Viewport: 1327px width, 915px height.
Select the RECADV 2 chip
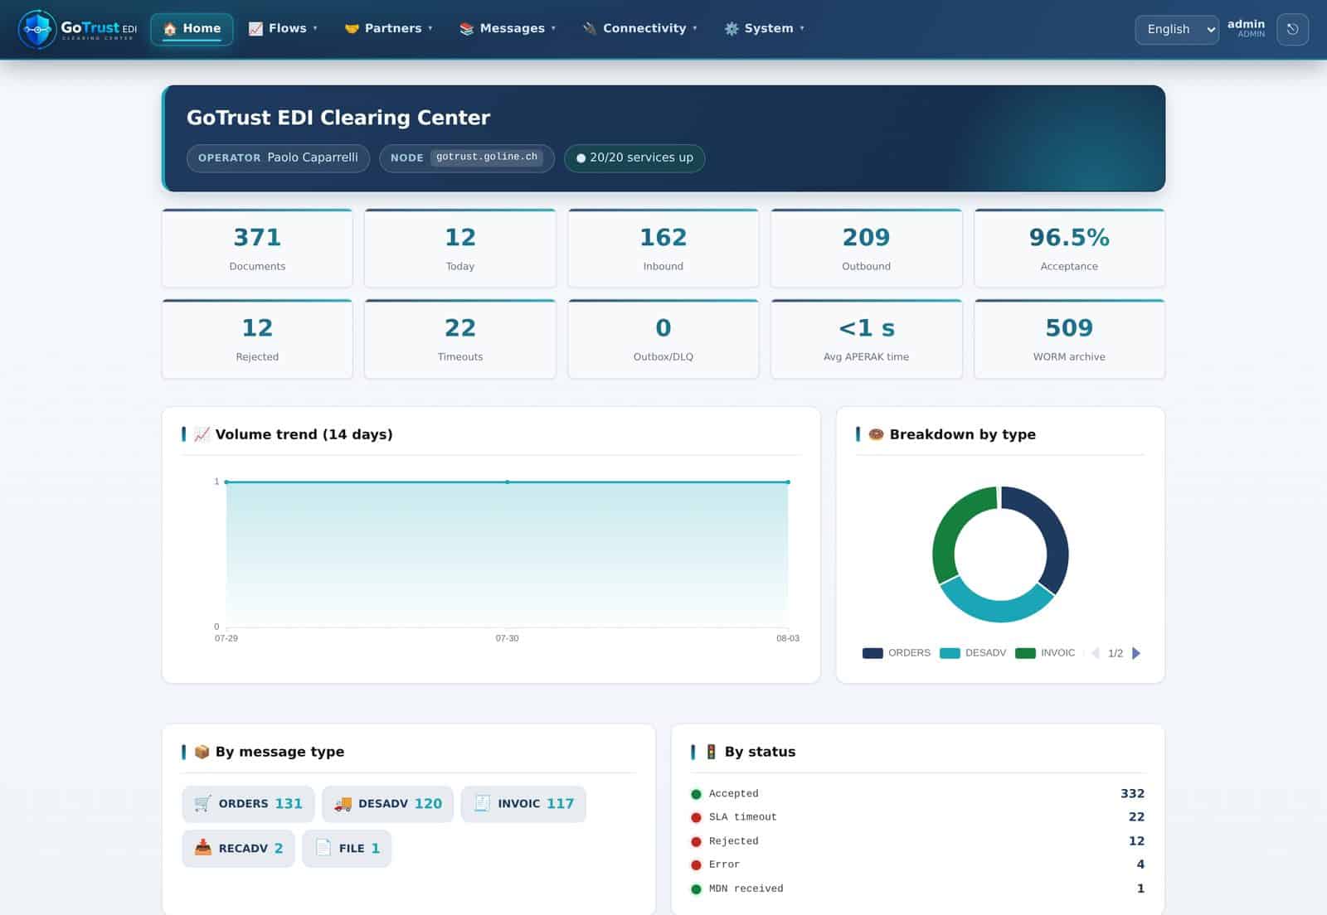238,849
